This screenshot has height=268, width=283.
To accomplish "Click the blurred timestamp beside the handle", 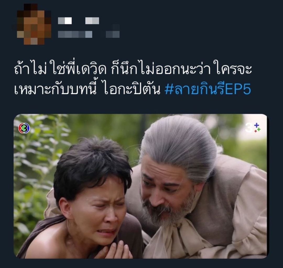I will pos(113,34).
